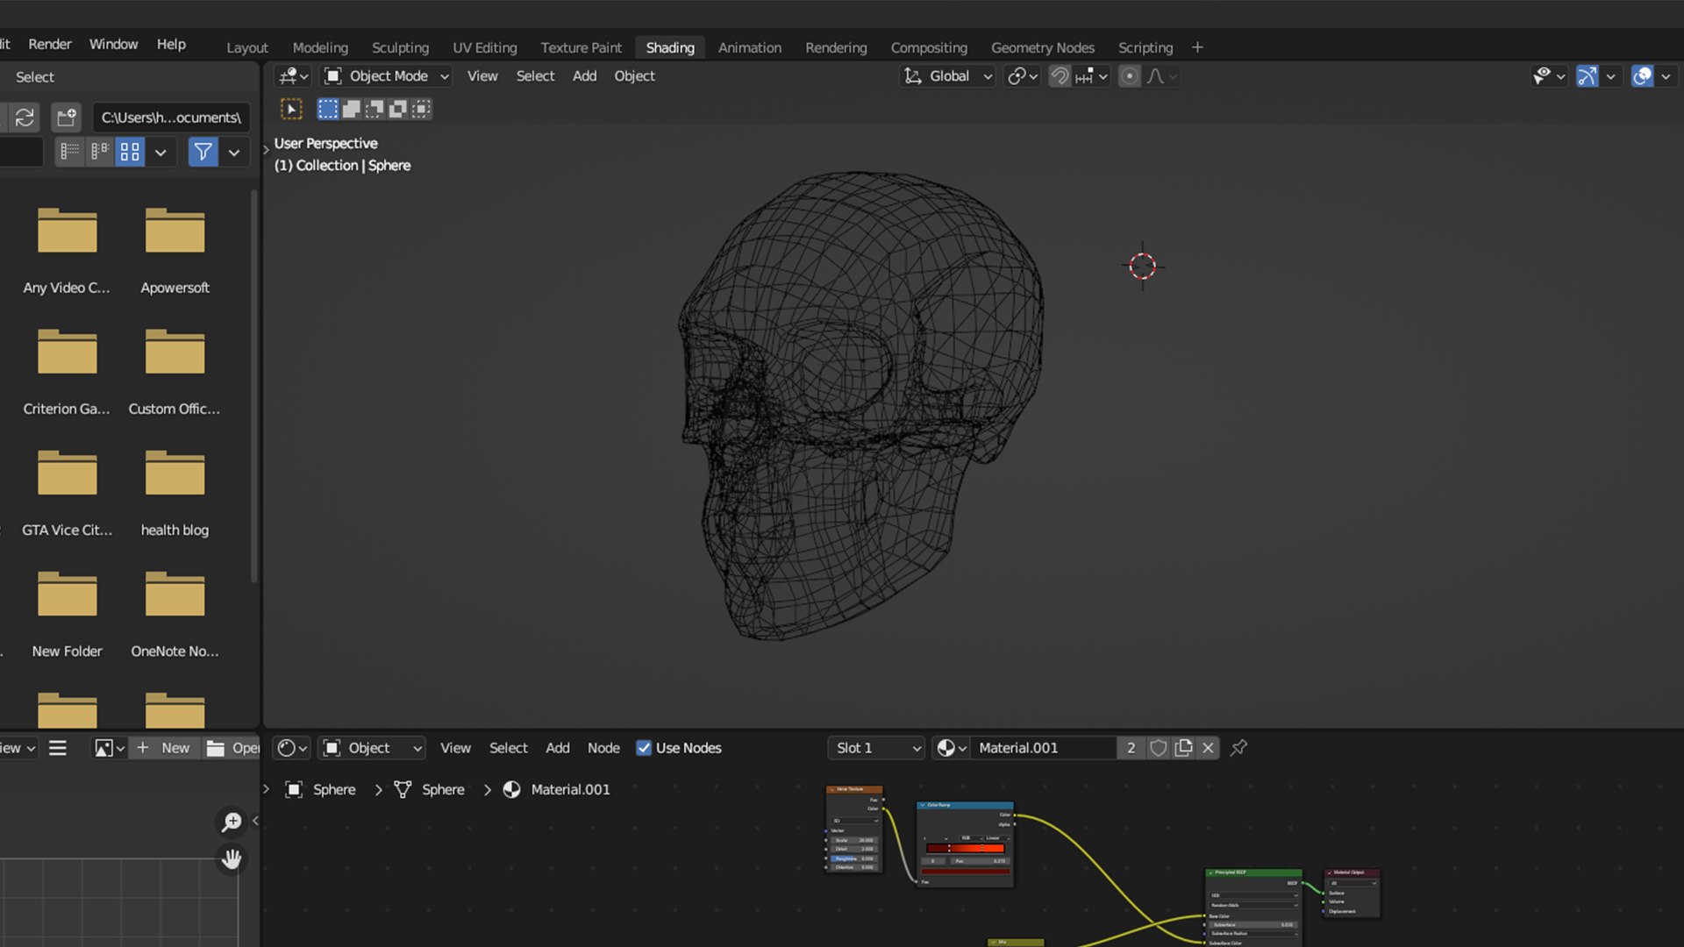Click the node editor Add menu

click(556, 747)
